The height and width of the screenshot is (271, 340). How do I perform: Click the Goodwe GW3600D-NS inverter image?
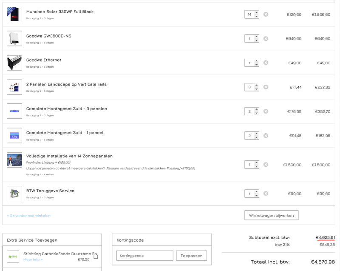click(14, 39)
